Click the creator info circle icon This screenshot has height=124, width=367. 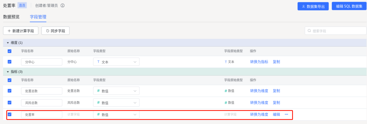click(63, 5)
